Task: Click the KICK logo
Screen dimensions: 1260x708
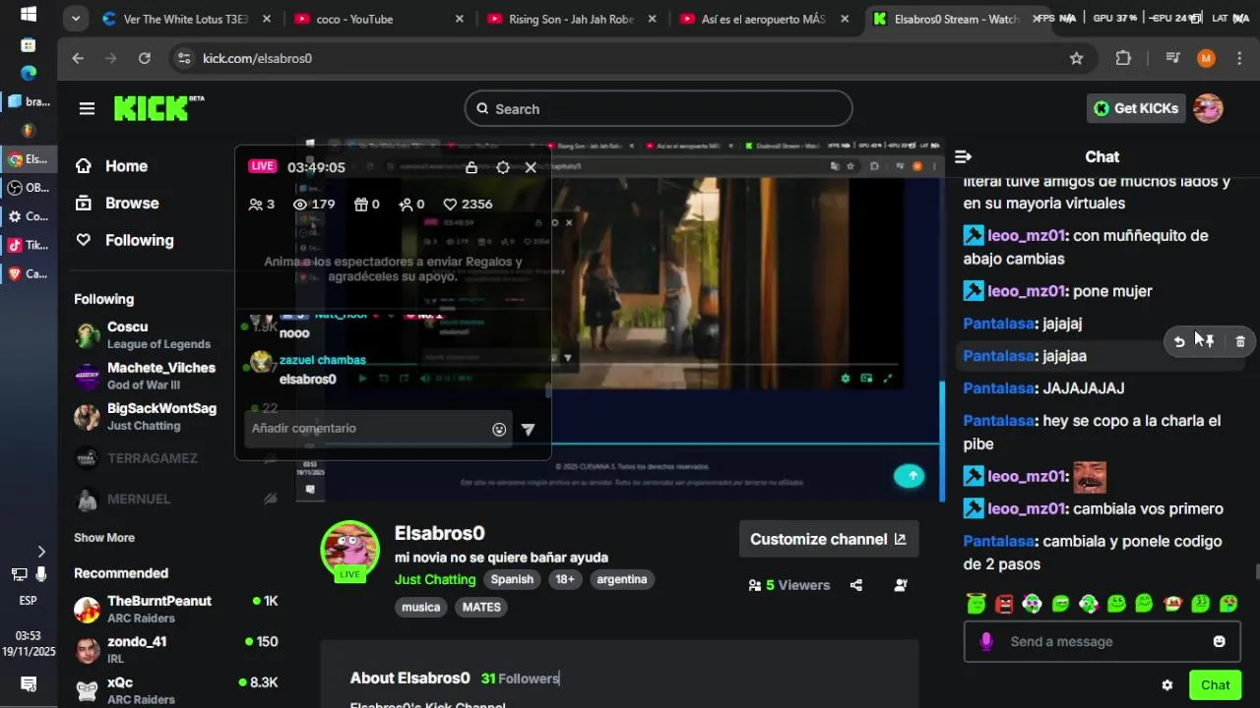Action: click(x=157, y=108)
